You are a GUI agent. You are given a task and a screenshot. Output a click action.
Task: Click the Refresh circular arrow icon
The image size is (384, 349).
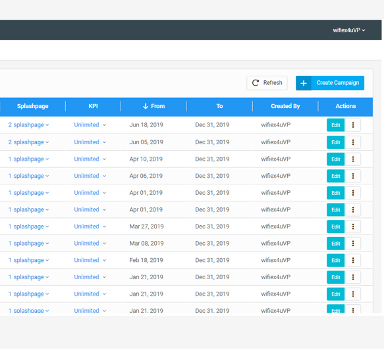(x=256, y=83)
